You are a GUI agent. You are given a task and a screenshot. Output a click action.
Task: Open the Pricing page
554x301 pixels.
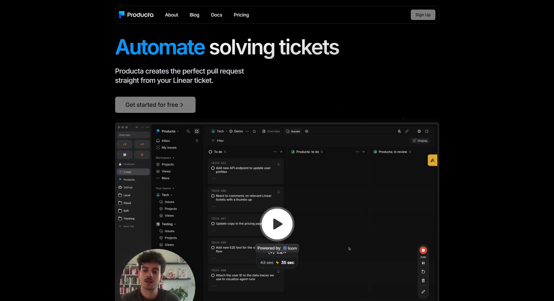pyautogui.click(x=241, y=15)
